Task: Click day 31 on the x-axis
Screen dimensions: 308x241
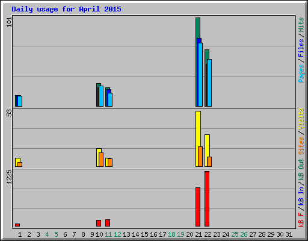Action: pos(289,234)
